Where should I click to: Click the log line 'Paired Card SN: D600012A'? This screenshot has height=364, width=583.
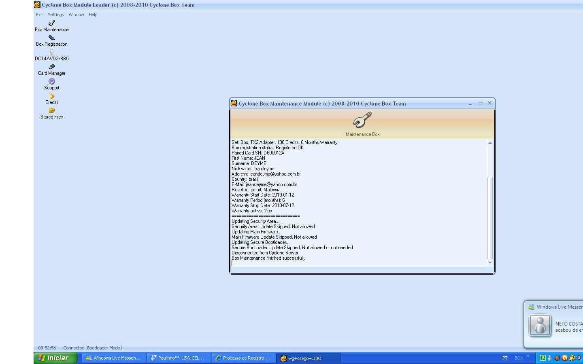click(x=258, y=153)
